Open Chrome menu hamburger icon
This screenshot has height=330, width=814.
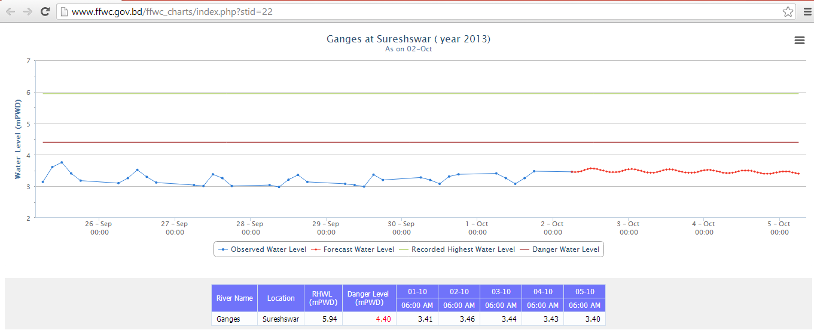[806, 11]
